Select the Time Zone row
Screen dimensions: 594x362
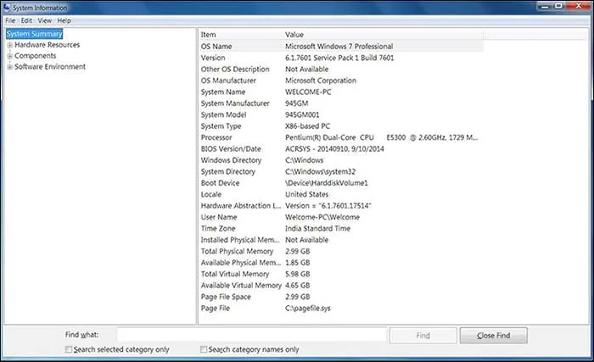click(x=341, y=228)
